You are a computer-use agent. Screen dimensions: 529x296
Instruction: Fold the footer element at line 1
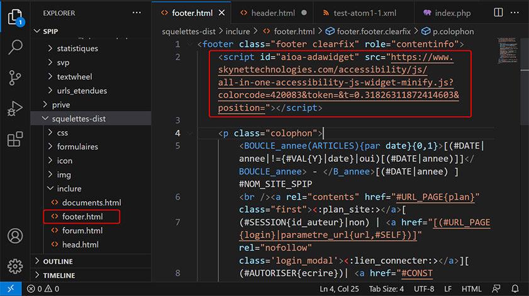190,44
